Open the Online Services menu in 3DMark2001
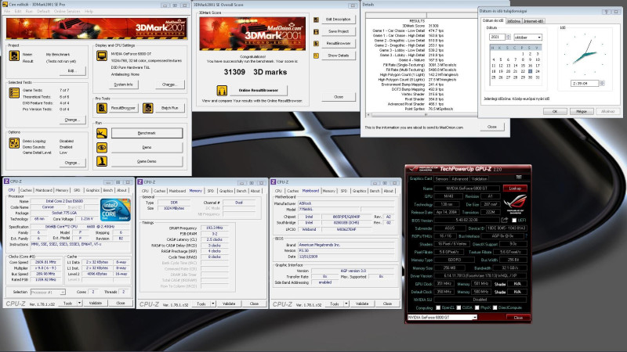 coord(67,11)
